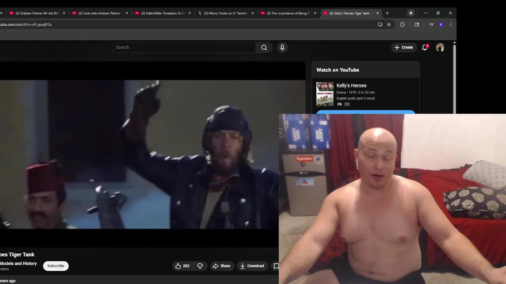Switch to the Marco Foster on X tab
This screenshot has height=284, width=506.
pos(226,13)
